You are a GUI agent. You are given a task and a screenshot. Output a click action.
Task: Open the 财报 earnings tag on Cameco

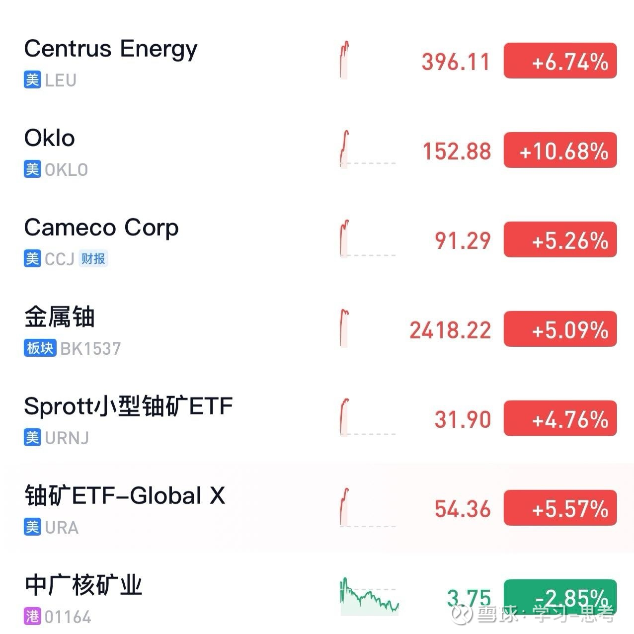point(93,259)
